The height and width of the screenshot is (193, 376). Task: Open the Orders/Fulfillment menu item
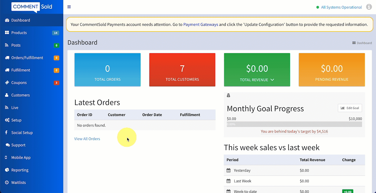coord(27,58)
